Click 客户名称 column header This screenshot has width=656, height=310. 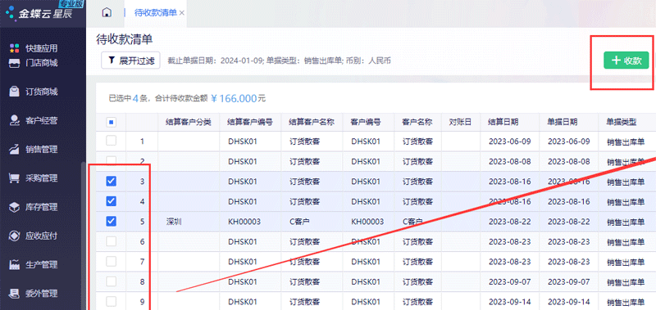[x=417, y=122]
